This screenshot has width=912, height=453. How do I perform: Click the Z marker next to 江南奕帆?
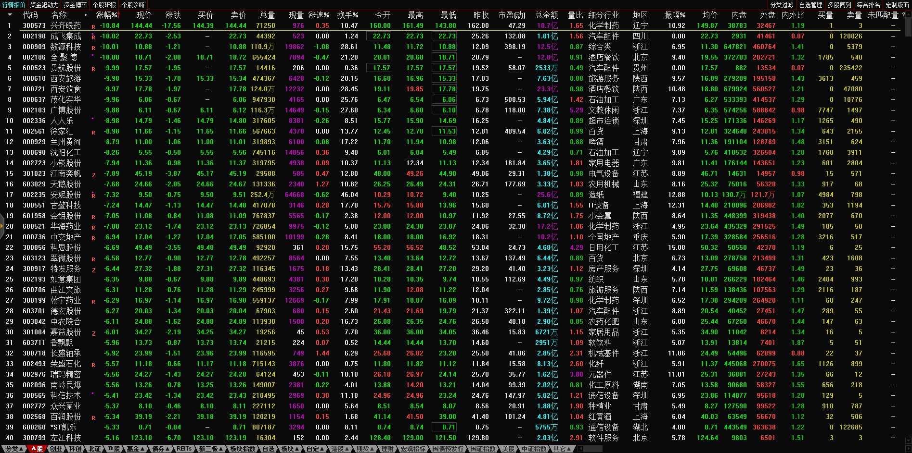click(x=93, y=175)
